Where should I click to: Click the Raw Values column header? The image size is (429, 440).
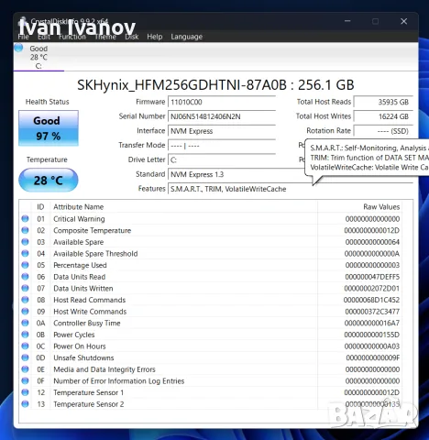pos(381,207)
